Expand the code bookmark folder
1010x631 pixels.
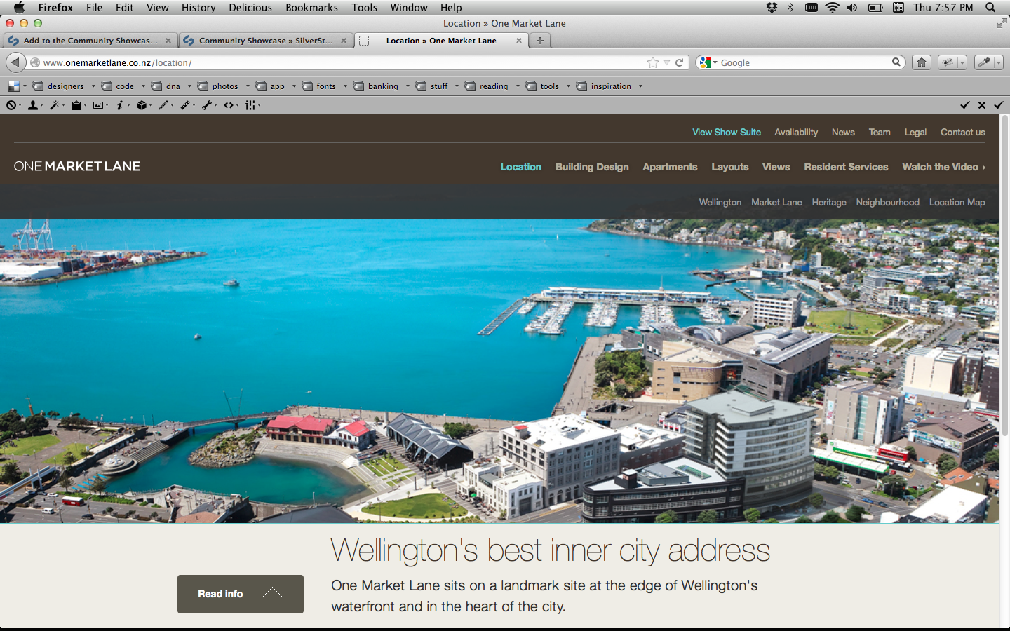(123, 86)
